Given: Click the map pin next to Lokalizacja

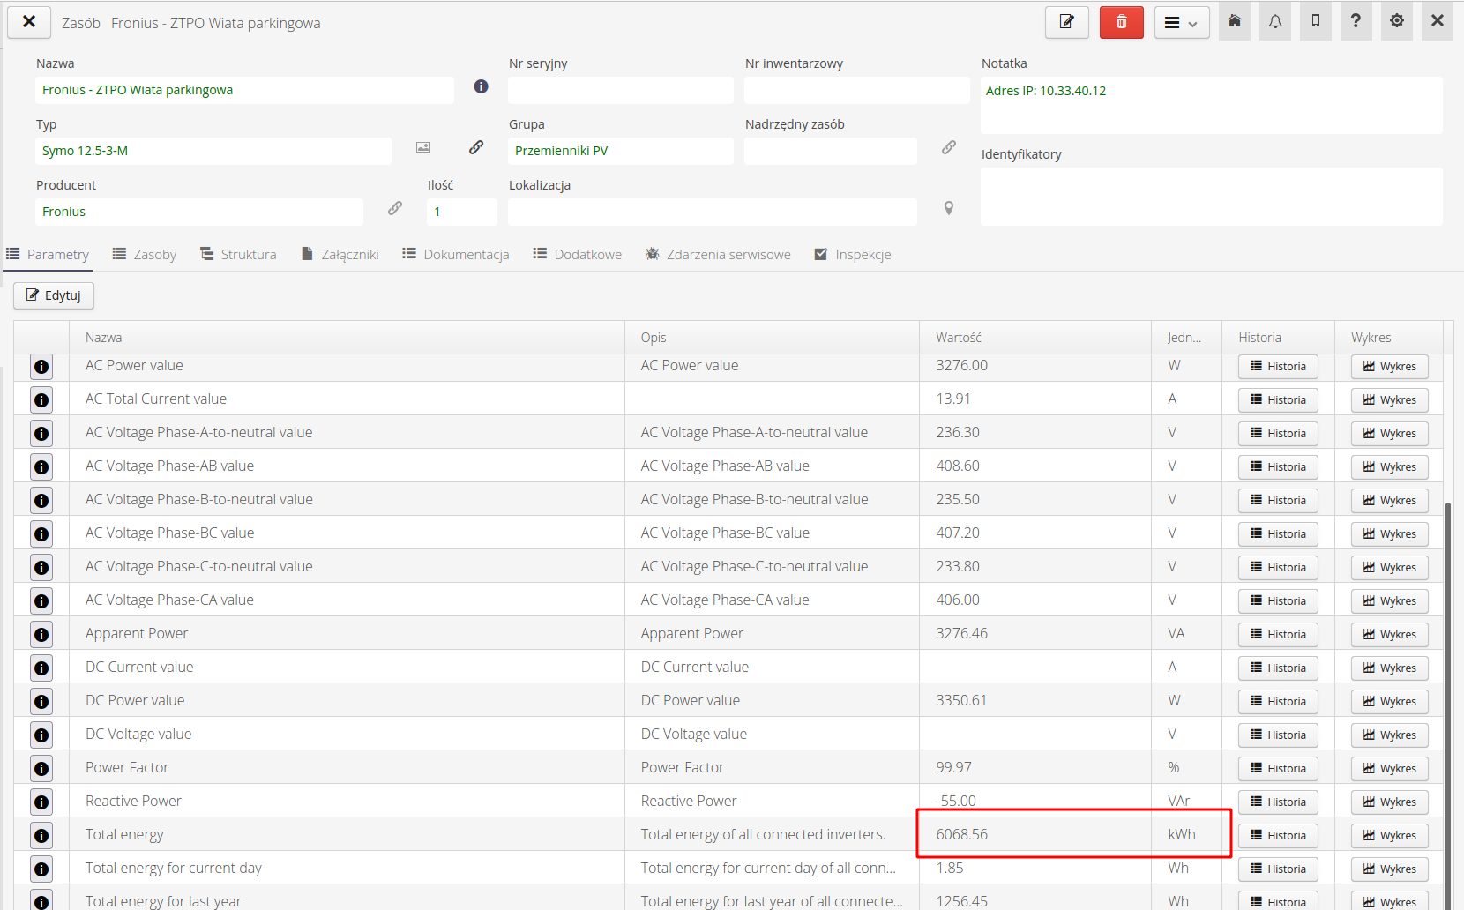Looking at the screenshot, I should tap(949, 209).
